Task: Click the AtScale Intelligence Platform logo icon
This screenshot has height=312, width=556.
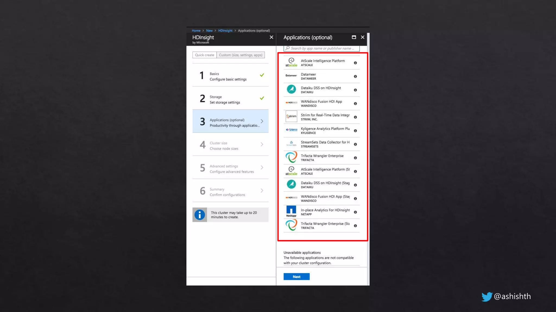Action: click(291, 62)
